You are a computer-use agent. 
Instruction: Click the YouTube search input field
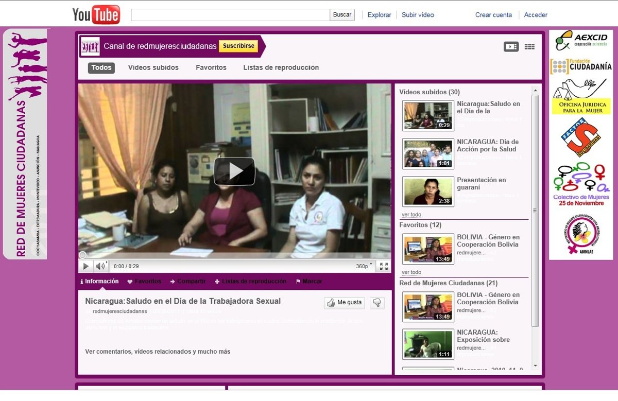tap(230, 15)
